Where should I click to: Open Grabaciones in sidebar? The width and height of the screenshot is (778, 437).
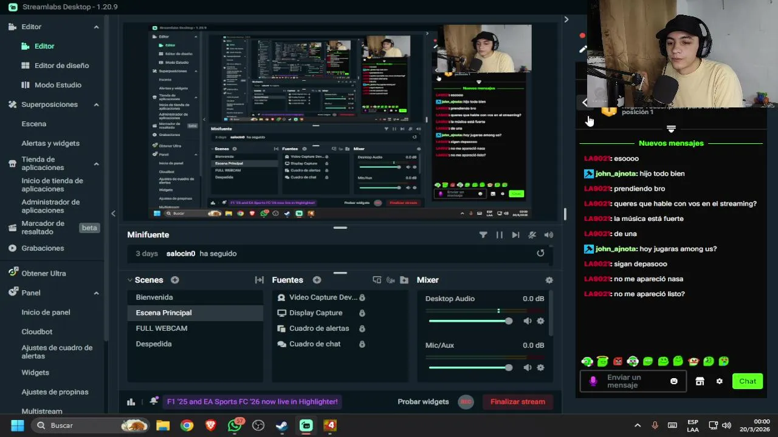[43, 248]
